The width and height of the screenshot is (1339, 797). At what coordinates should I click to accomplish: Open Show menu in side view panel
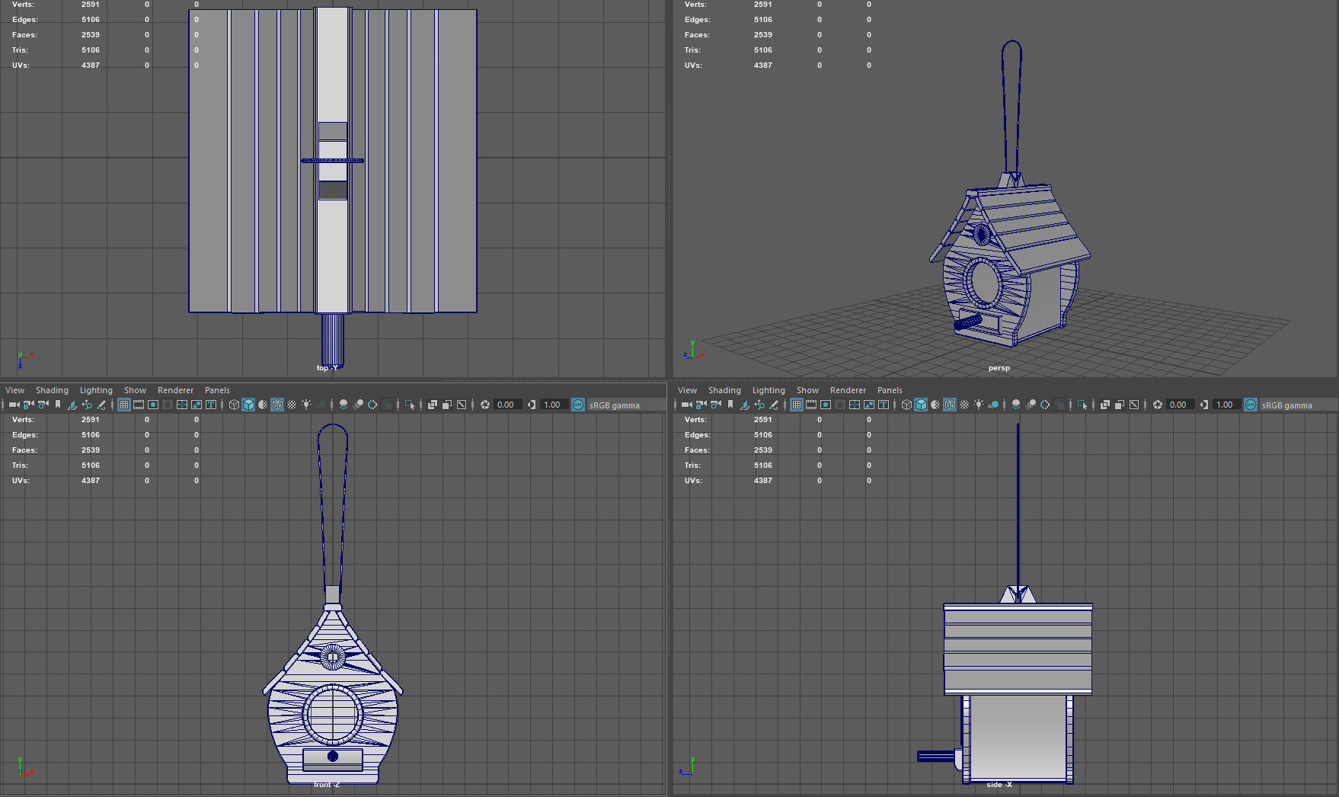click(x=807, y=390)
